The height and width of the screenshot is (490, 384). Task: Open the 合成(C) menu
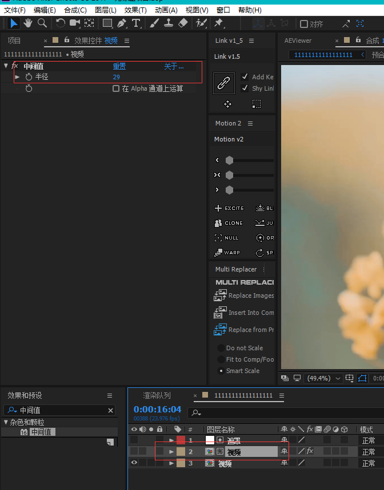[x=75, y=10]
